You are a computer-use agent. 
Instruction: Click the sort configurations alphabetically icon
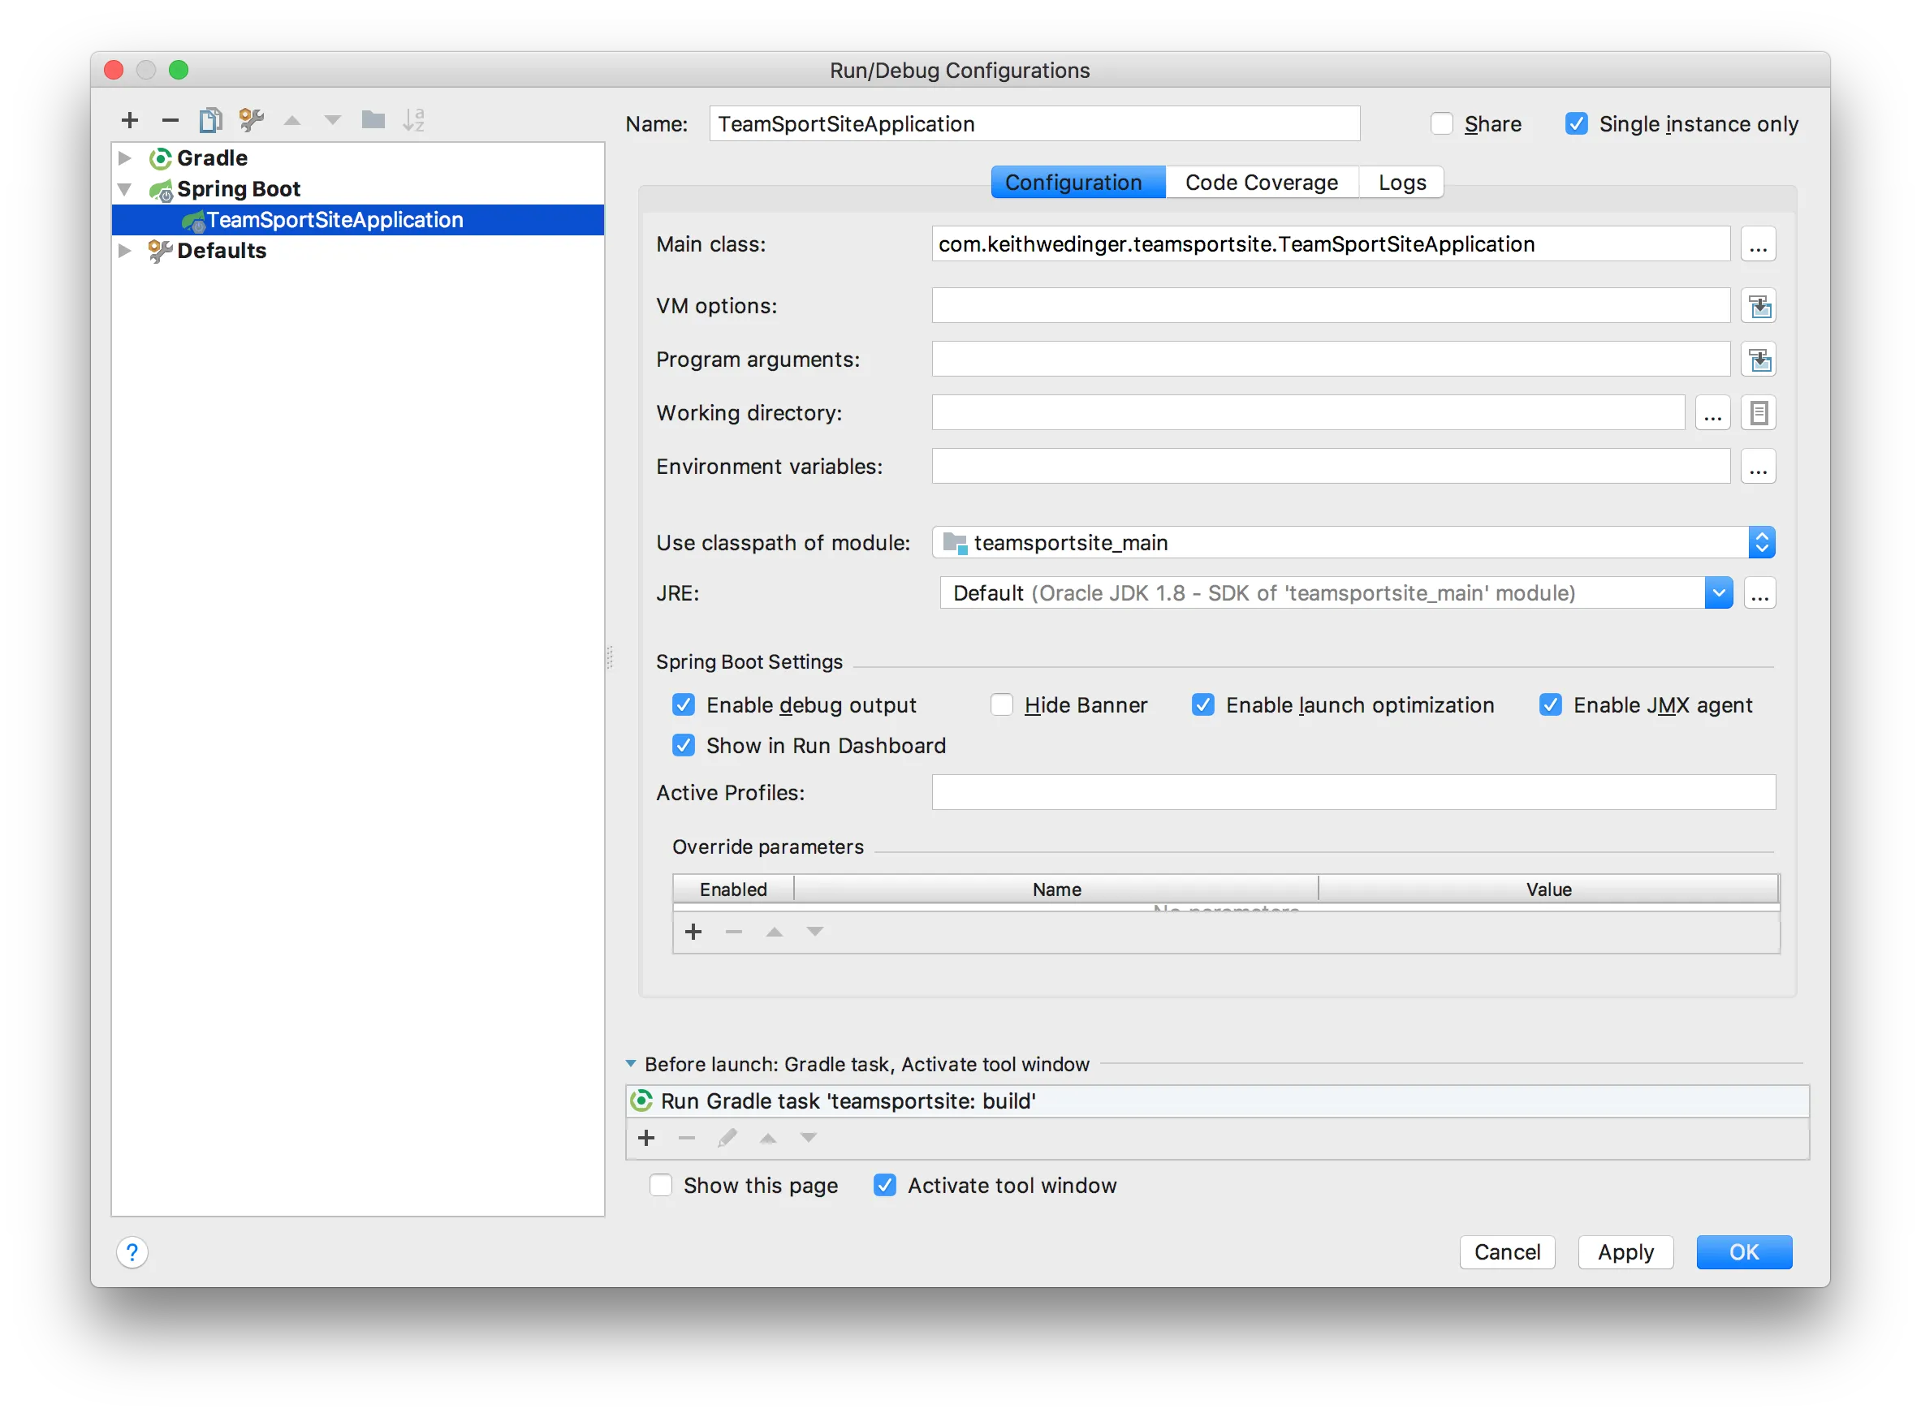click(x=413, y=120)
